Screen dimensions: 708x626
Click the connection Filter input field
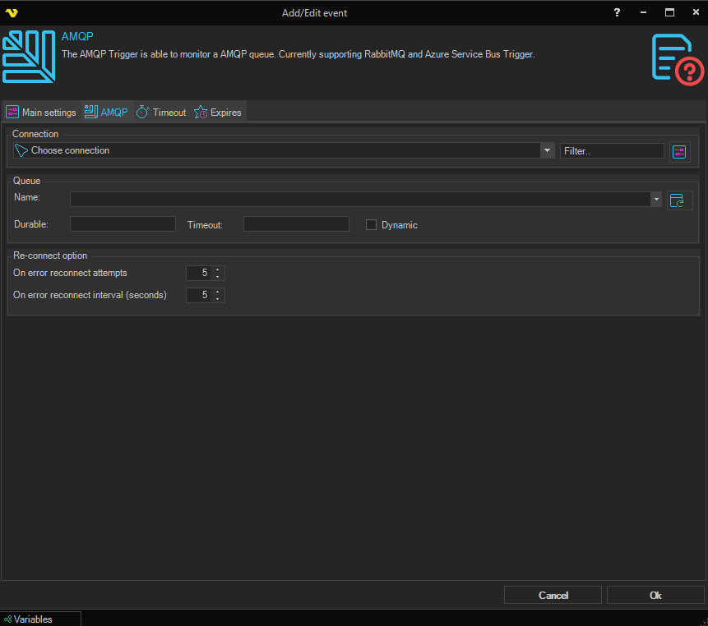pos(611,151)
